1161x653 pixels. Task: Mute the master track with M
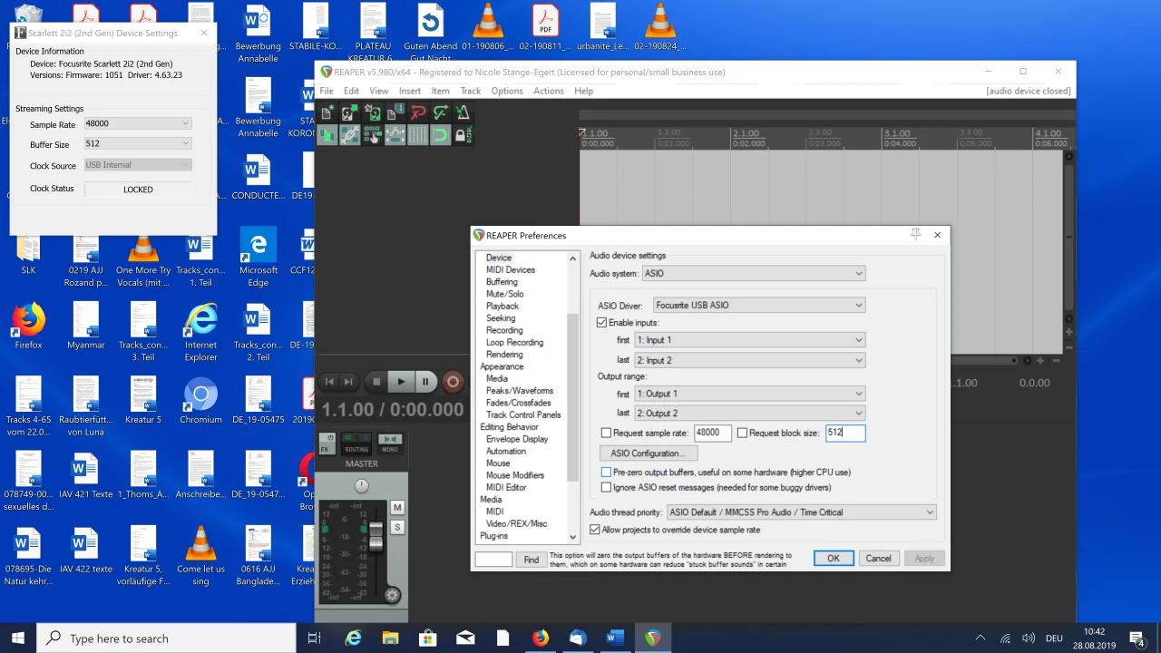(396, 508)
